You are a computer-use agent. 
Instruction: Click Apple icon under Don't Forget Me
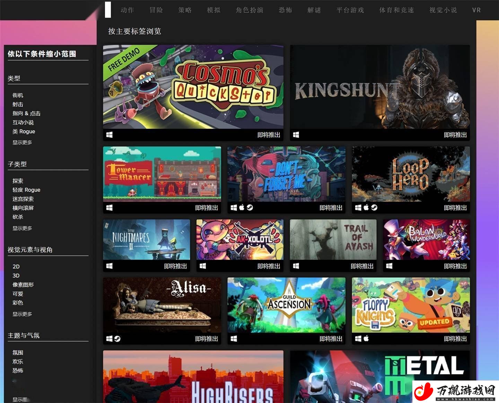tap(242, 207)
